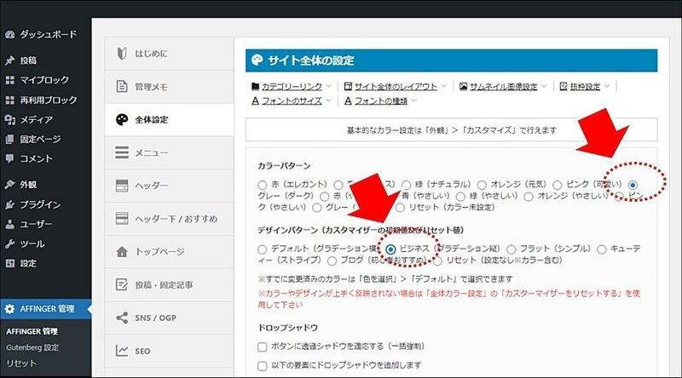682x378 pixels.
Task: Select the オレンジ（やさしい） color pattern radio
Action: pos(529,197)
